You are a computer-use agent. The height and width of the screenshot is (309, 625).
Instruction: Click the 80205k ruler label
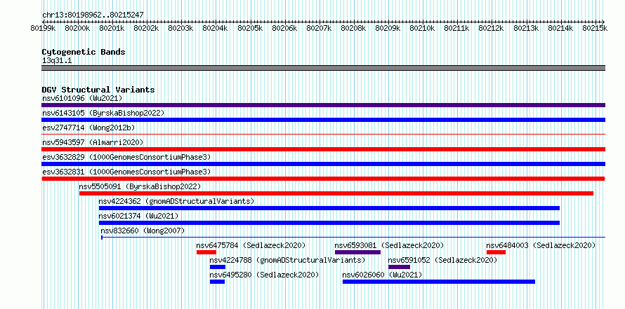click(249, 28)
